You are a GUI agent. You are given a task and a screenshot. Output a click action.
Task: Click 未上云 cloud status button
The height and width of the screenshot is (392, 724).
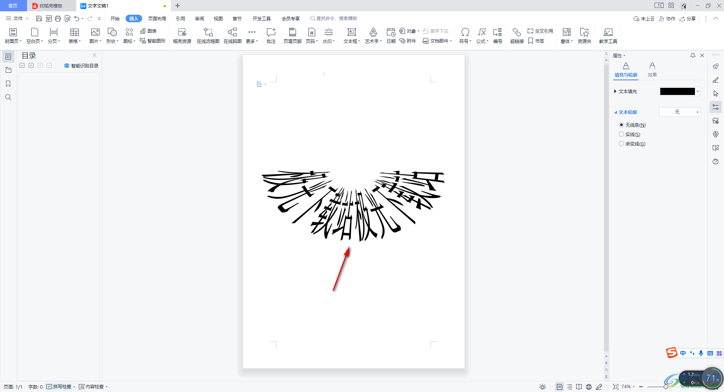point(644,18)
